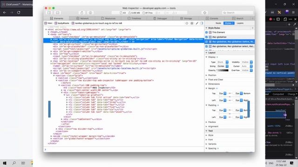This screenshot has width=298, height=167.
Task: Open the Debugger tab in Web Inspector
Action: pyautogui.click(x=160, y=19)
